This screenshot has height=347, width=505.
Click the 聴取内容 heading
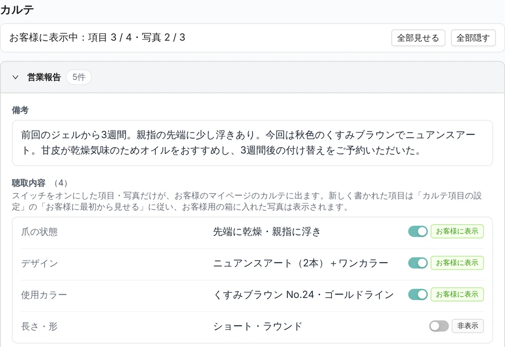(x=29, y=183)
